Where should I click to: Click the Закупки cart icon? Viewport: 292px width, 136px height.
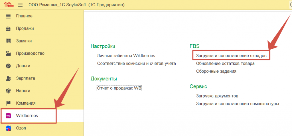point(8,41)
